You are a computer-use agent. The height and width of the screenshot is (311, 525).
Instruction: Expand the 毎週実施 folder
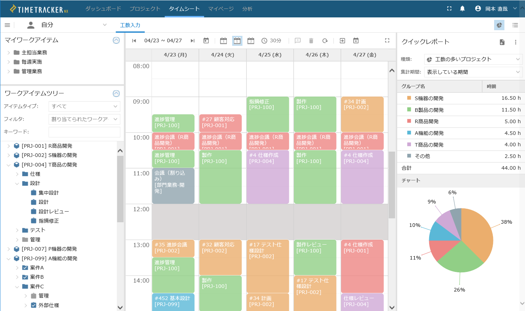pos(9,62)
